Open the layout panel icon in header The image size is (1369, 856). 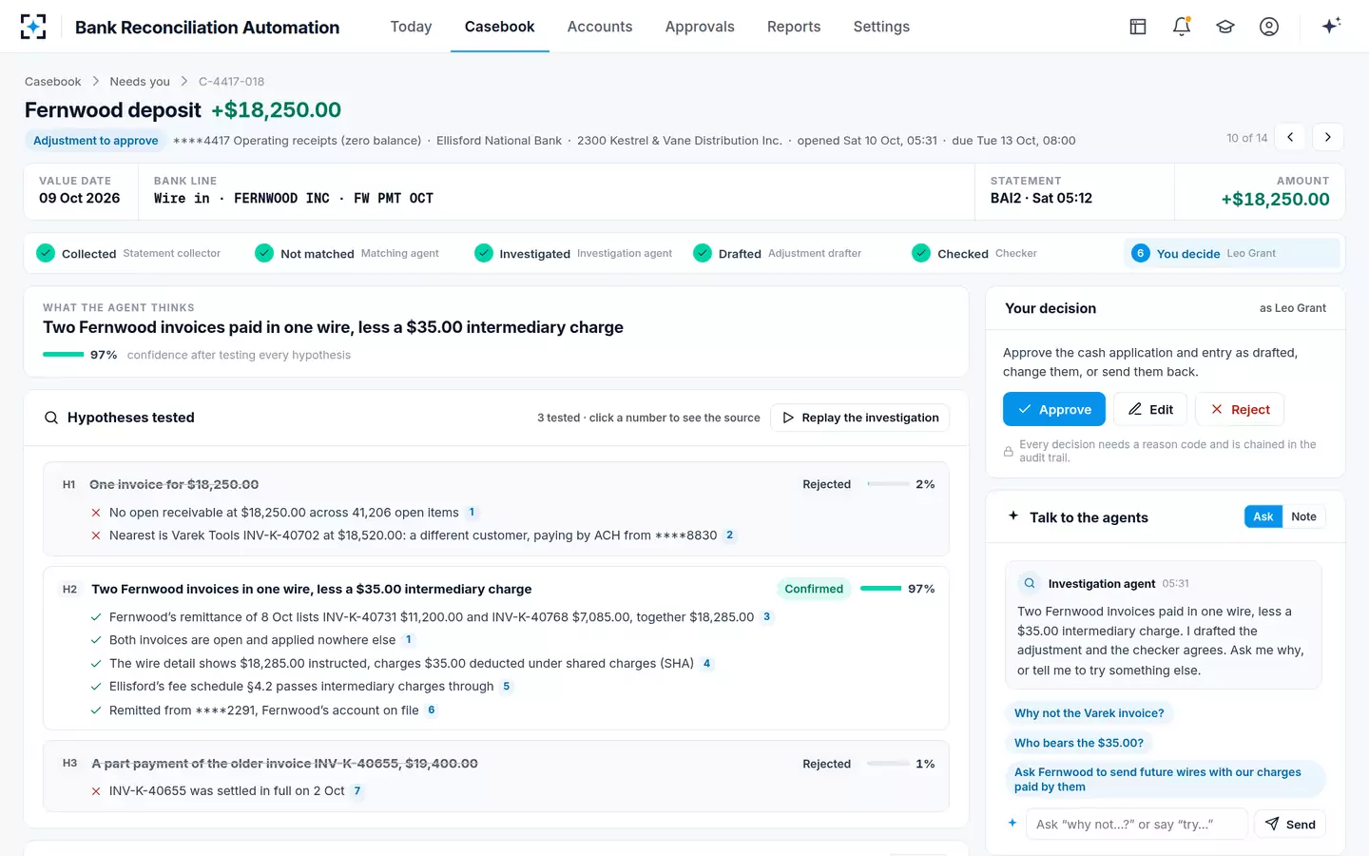(1138, 27)
